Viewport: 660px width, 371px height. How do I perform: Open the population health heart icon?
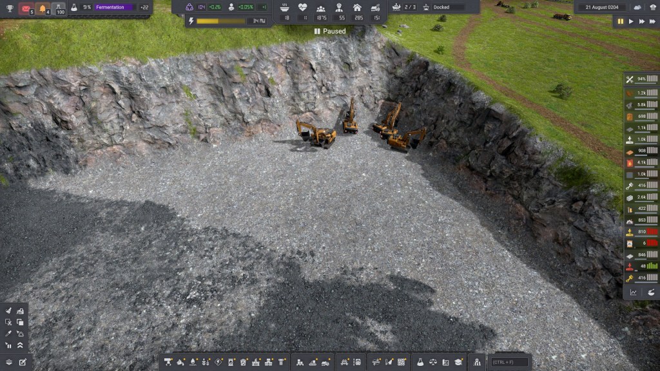coord(303,7)
